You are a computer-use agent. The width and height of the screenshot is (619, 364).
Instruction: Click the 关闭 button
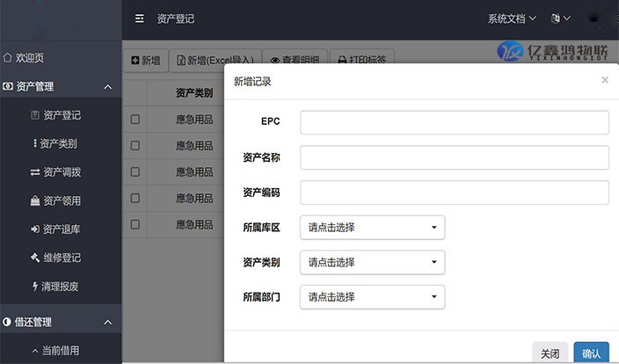point(550,353)
